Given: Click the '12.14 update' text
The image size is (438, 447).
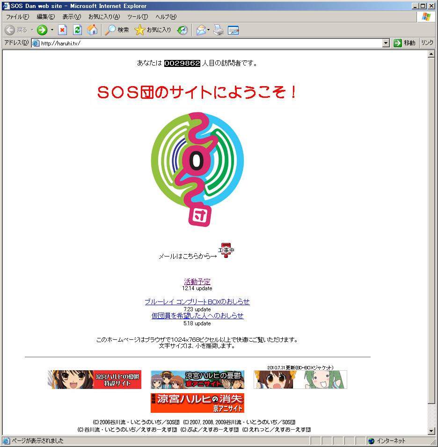Looking at the screenshot, I should [x=197, y=288].
